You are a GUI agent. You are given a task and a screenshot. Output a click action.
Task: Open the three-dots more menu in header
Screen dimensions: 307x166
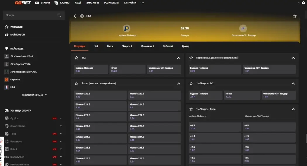click(x=142, y=3)
